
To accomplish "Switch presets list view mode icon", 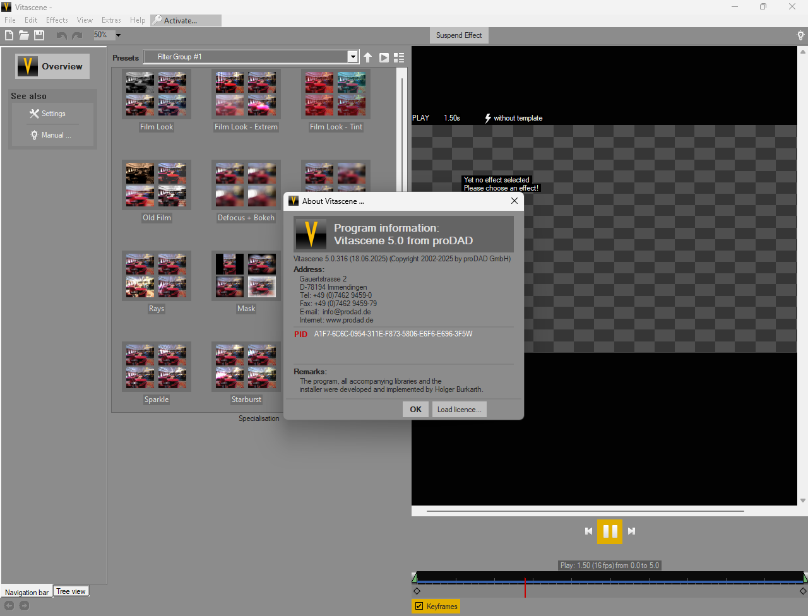I will click(399, 57).
